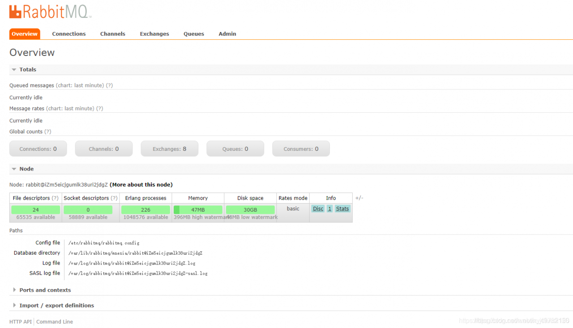Screen dimensions: 573x328
Task: Click the 1048576 available text
Action: pyautogui.click(x=145, y=217)
